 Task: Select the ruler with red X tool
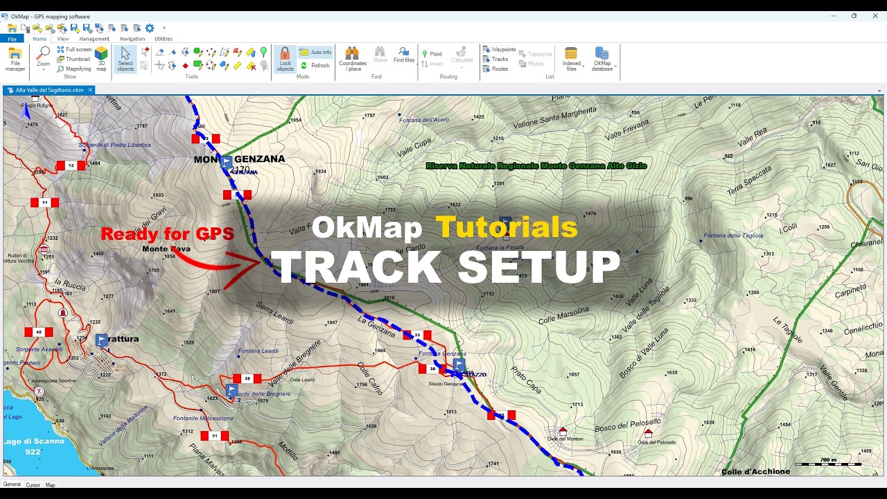click(x=251, y=66)
